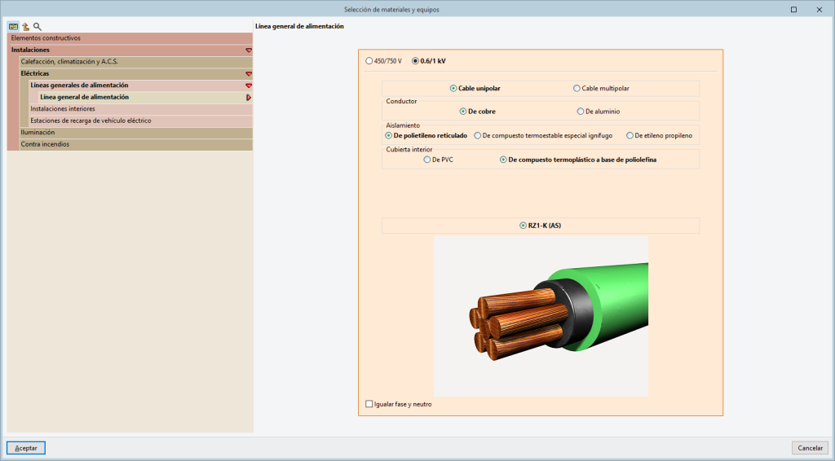Select De PVC inner cover
The image size is (835, 461).
coord(426,160)
